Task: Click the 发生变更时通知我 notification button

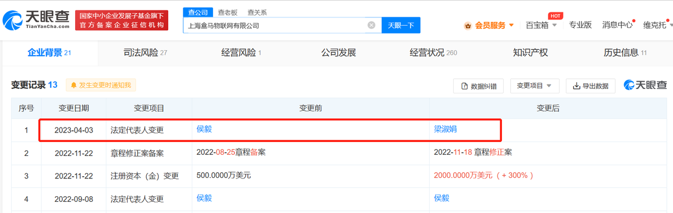Action: pos(101,85)
